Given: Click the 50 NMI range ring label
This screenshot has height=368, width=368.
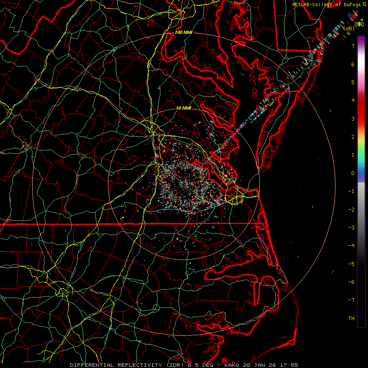Looking at the screenshot, I should point(184,108).
